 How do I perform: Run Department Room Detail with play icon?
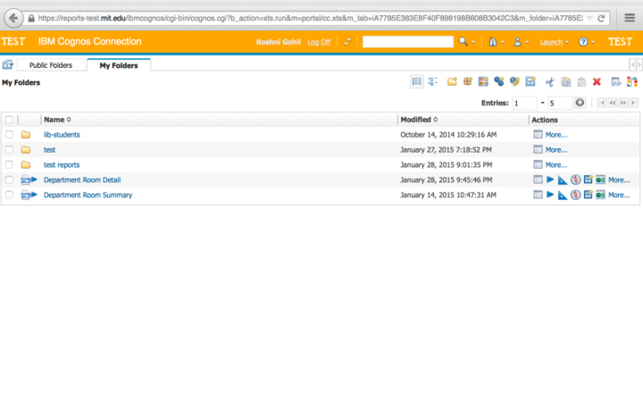tap(550, 180)
